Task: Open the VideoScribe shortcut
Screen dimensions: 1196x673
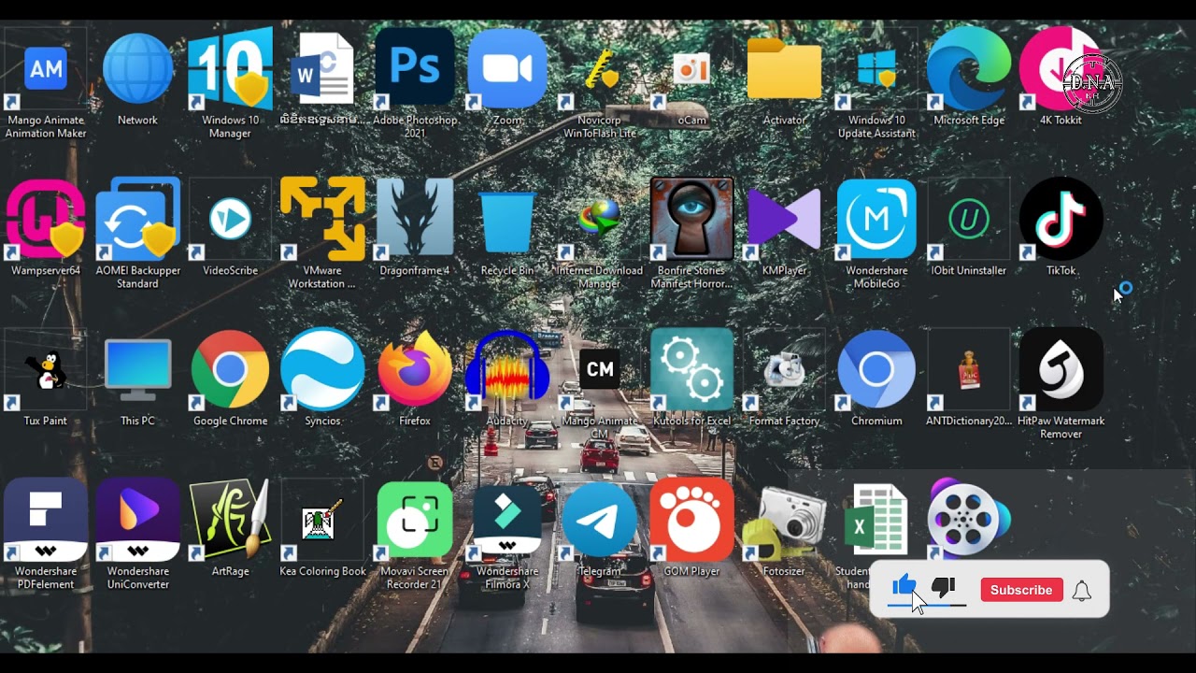Action: [230, 221]
